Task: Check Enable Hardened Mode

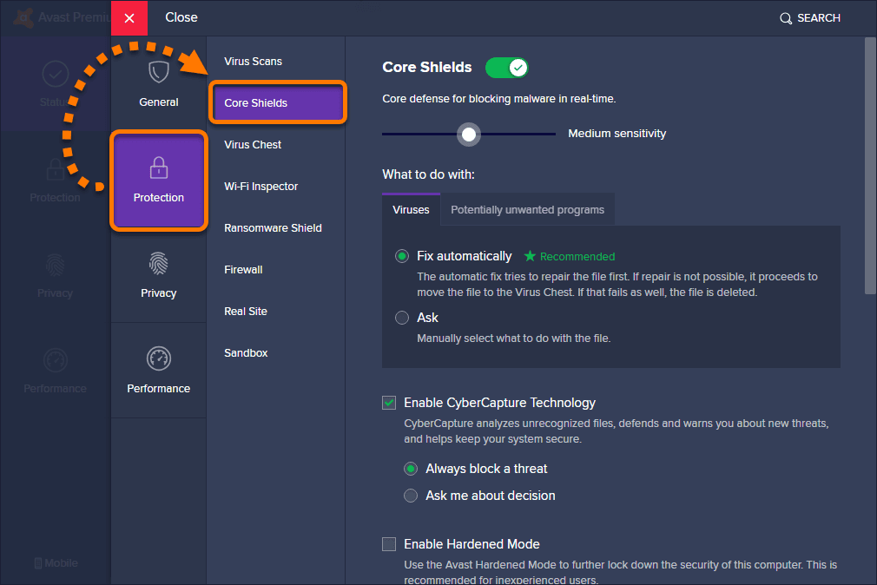Action: click(x=389, y=544)
